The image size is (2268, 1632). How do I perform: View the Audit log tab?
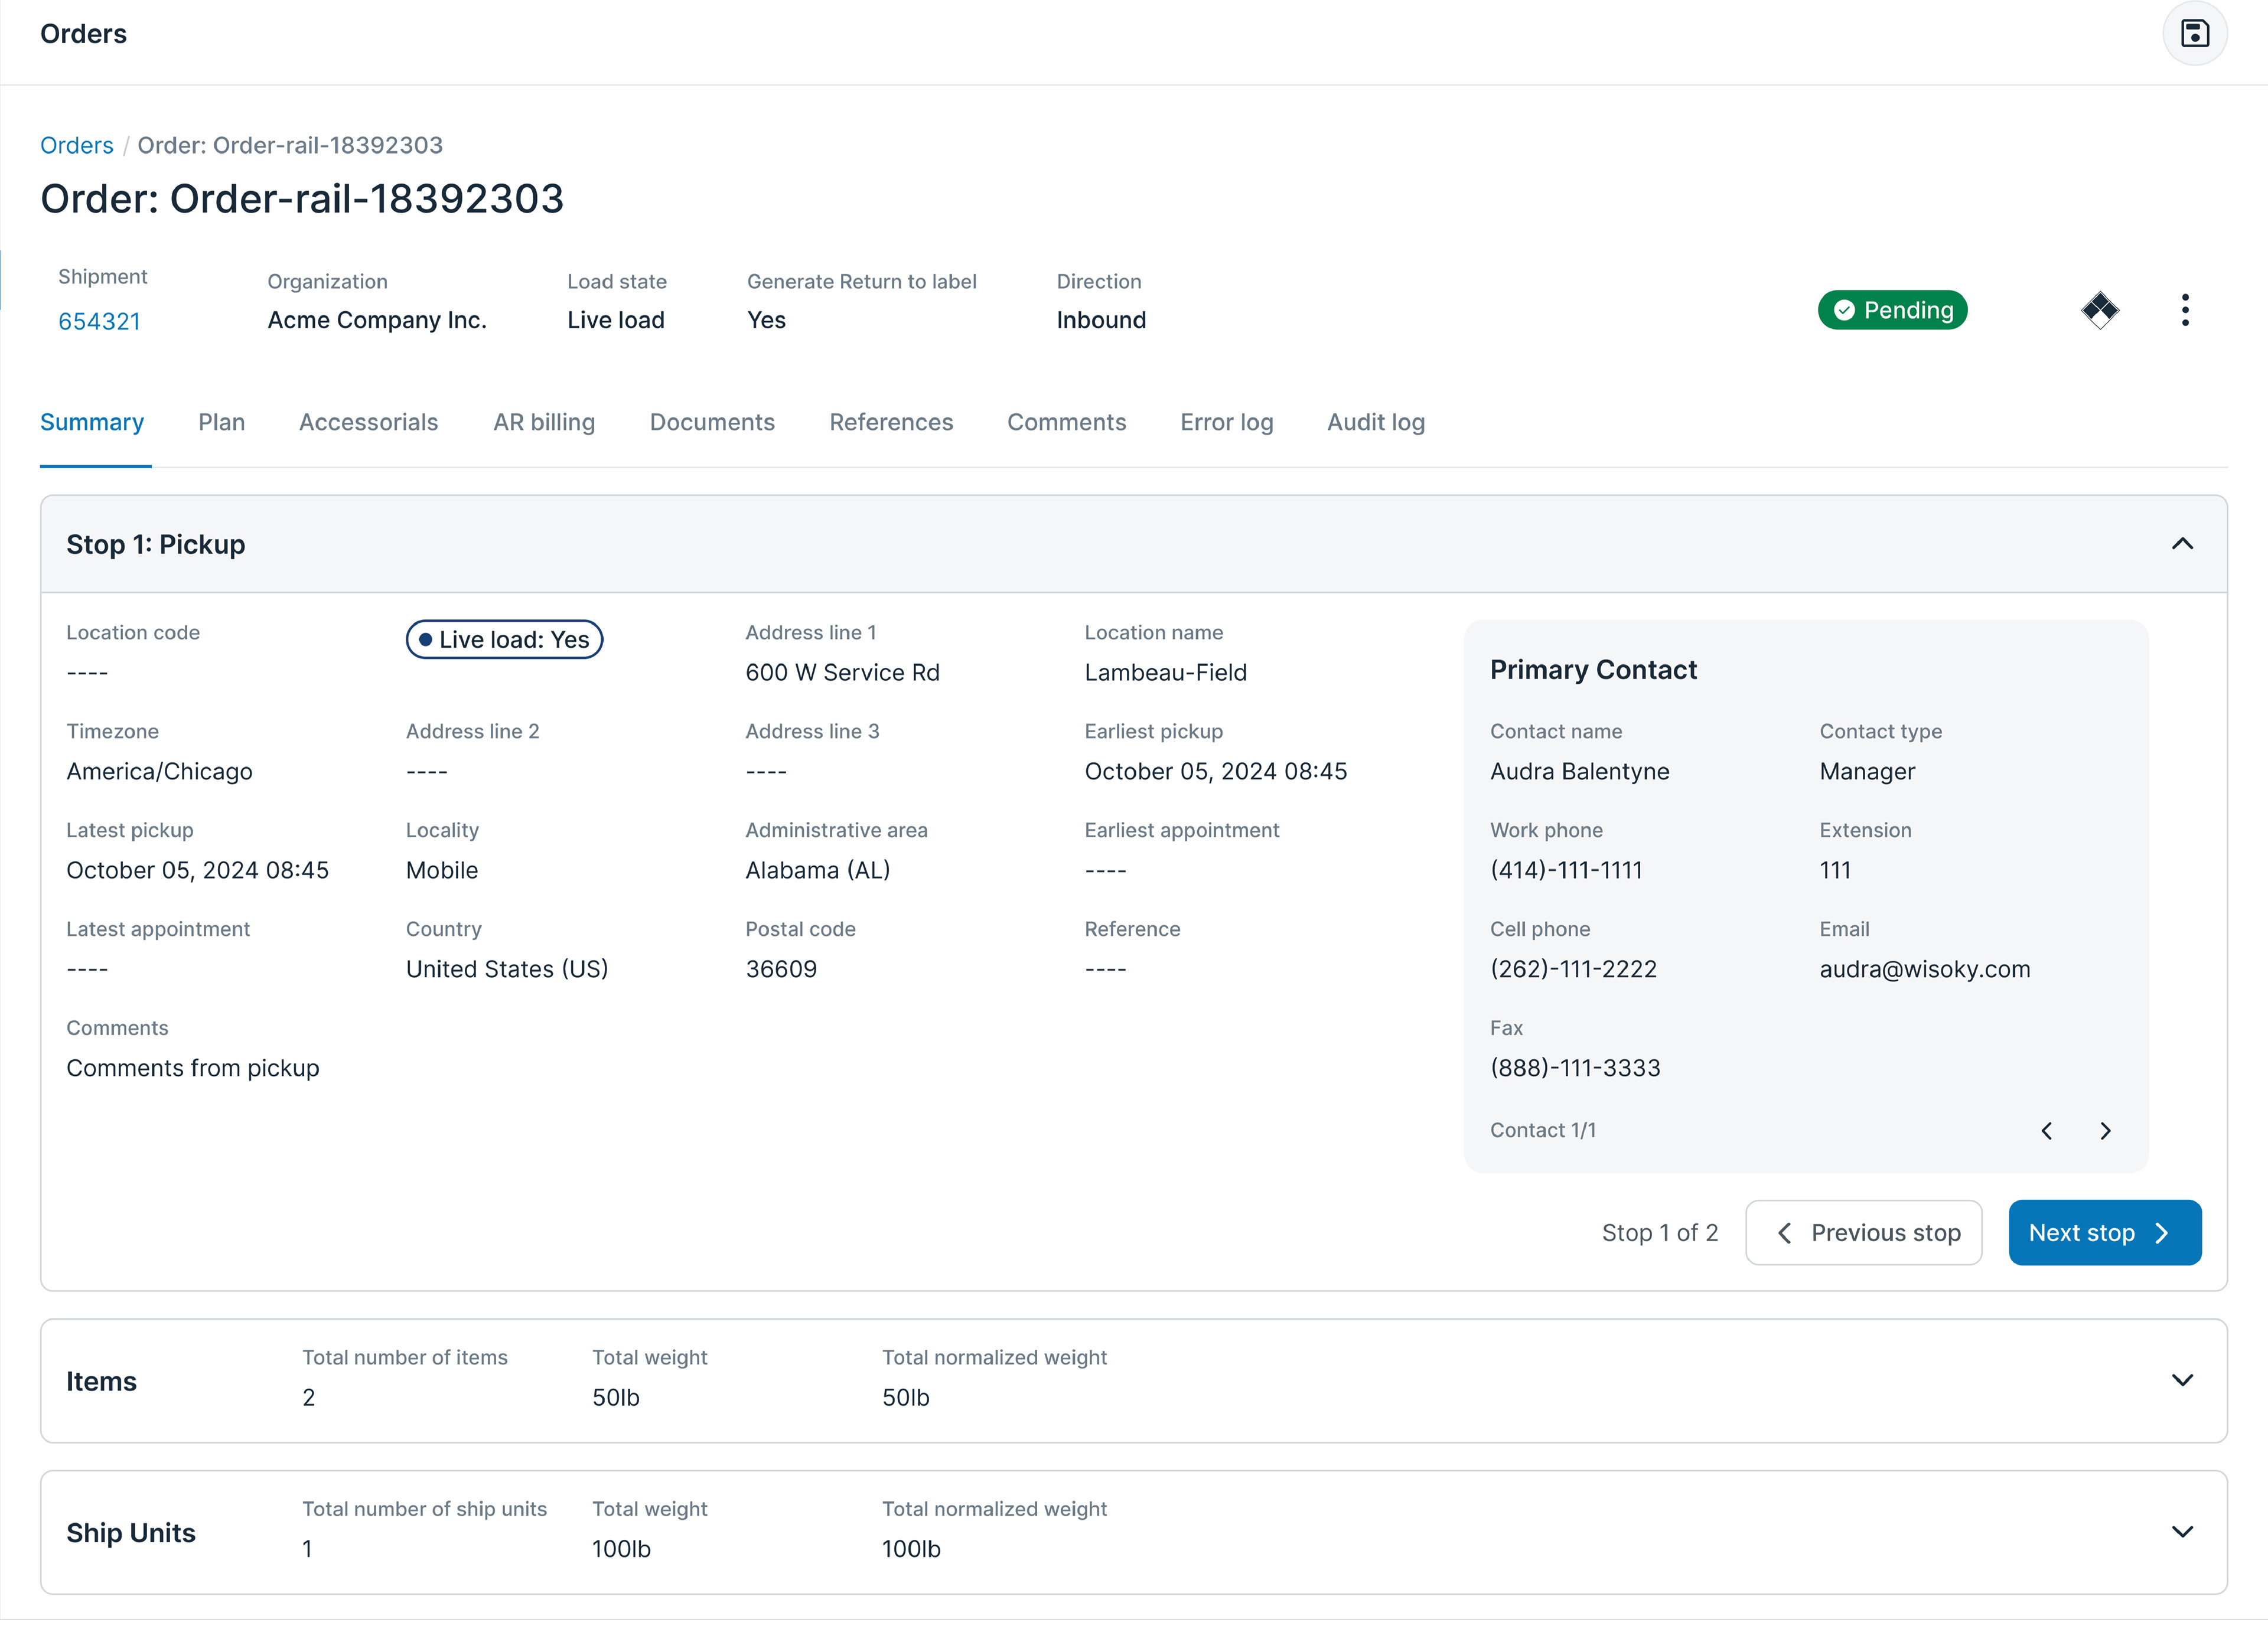(1376, 422)
